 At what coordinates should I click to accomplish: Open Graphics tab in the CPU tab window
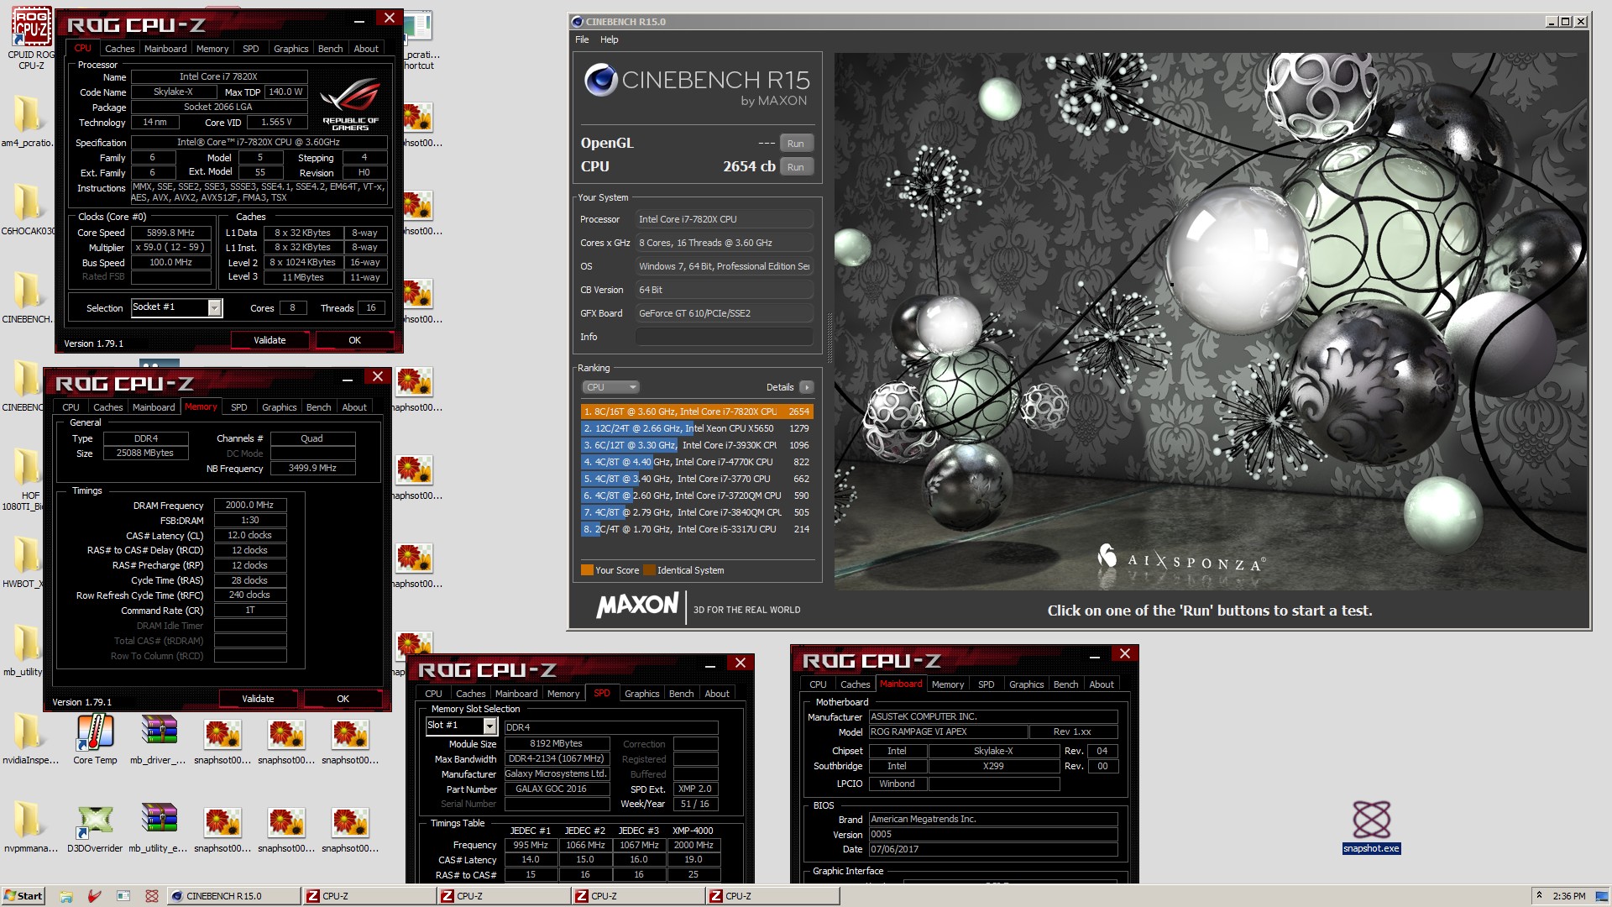point(290,49)
